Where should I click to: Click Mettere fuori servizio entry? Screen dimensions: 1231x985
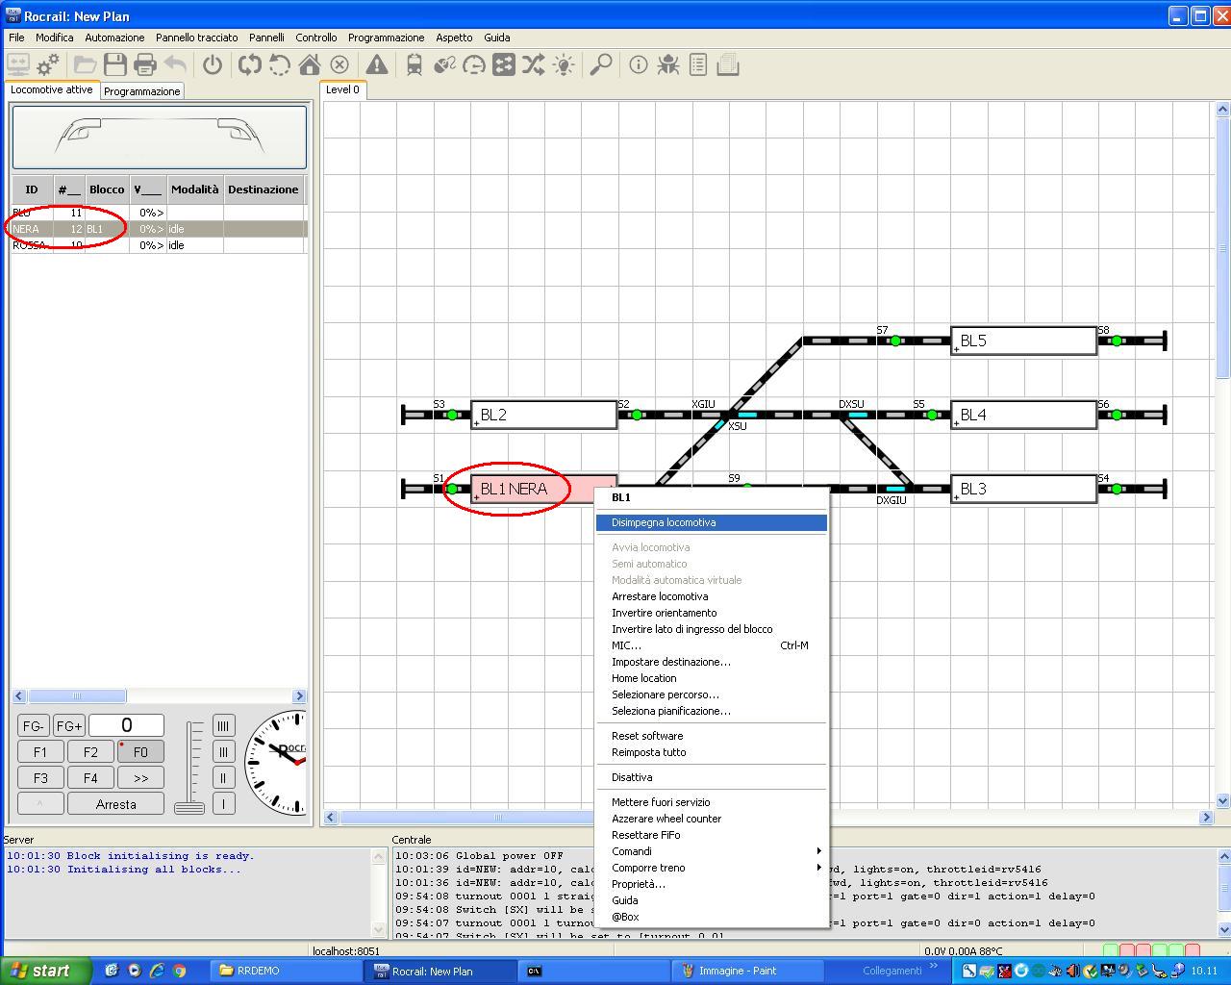point(712,802)
